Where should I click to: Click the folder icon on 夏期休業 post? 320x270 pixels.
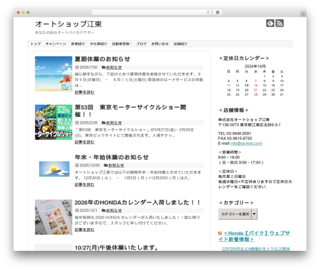pos(104,67)
